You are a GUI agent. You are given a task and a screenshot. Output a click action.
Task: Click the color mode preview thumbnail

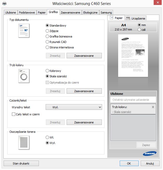click(x=24, y=76)
